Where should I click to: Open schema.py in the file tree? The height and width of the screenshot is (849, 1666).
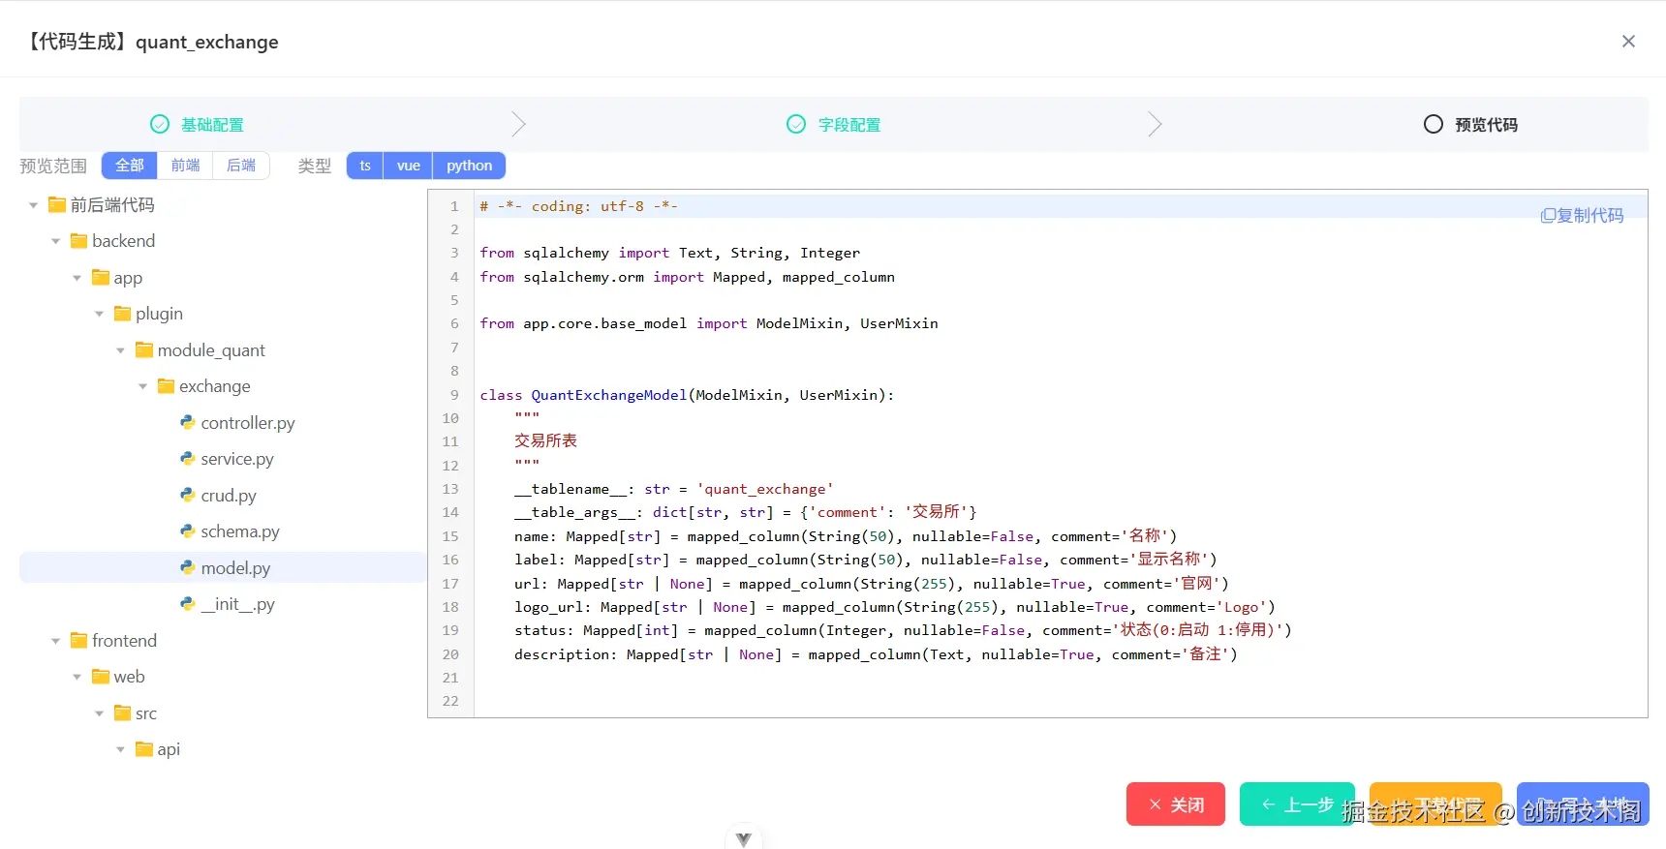240,531
